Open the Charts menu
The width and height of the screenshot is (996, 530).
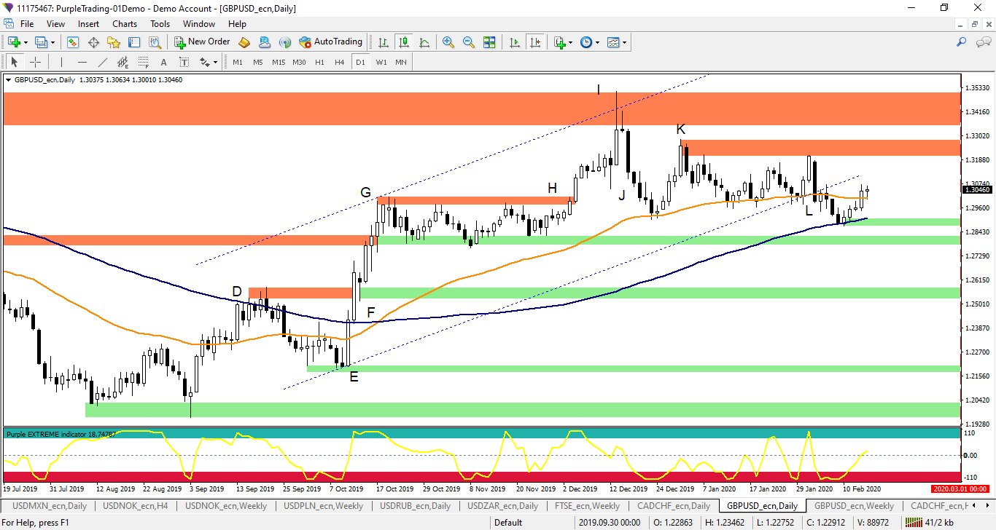(125, 24)
